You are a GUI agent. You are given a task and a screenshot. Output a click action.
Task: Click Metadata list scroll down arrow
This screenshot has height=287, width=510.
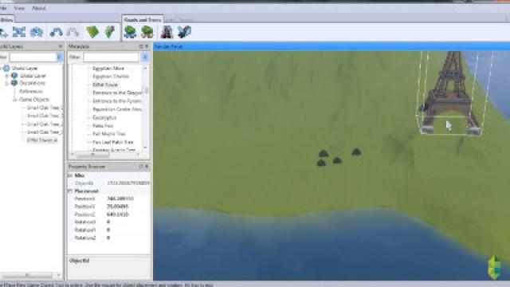click(x=145, y=147)
